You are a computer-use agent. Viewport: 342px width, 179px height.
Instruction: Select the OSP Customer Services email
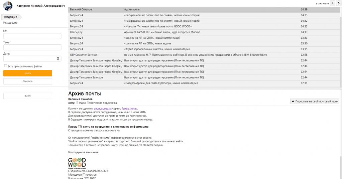click(x=204, y=55)
